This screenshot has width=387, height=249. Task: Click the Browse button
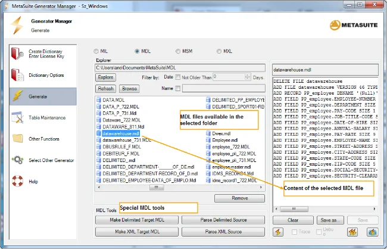coord(129,89)
